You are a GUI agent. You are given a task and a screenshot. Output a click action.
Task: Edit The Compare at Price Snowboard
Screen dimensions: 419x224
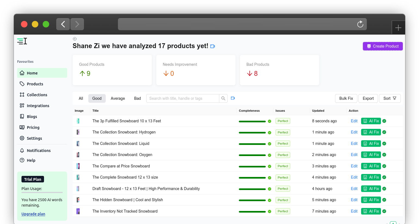354,166
